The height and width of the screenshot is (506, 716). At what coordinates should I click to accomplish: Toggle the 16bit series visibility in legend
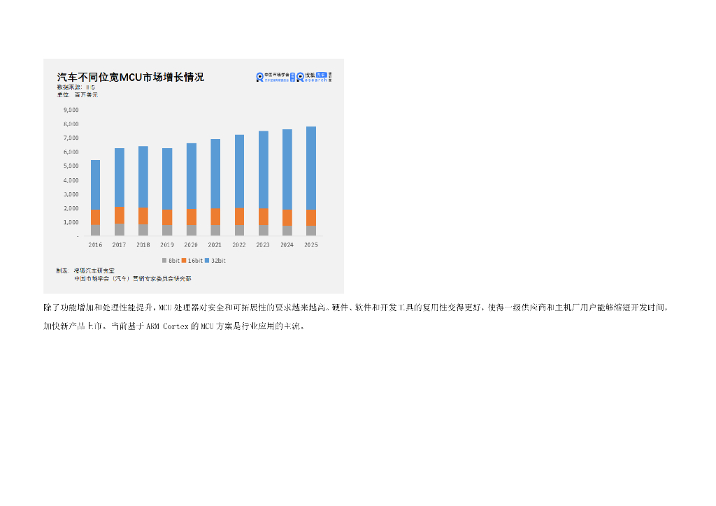192,261
